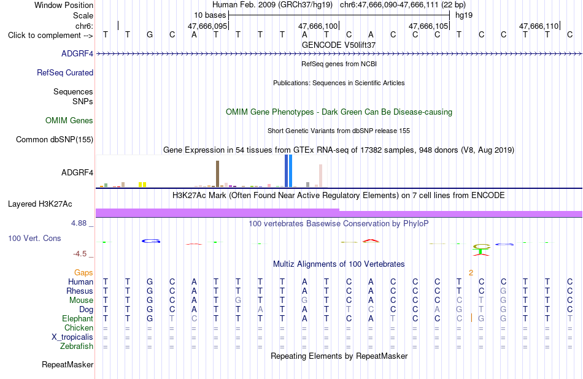Click the chr6:47,666,090-47,666,111 position text
583x379 pixels.
pyautogui.click(x=403, y=5)
